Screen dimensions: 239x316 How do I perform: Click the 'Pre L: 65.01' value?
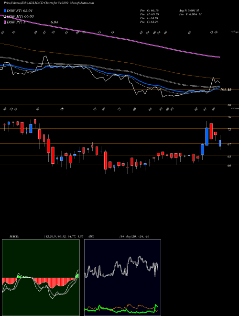tap(149, 18)
